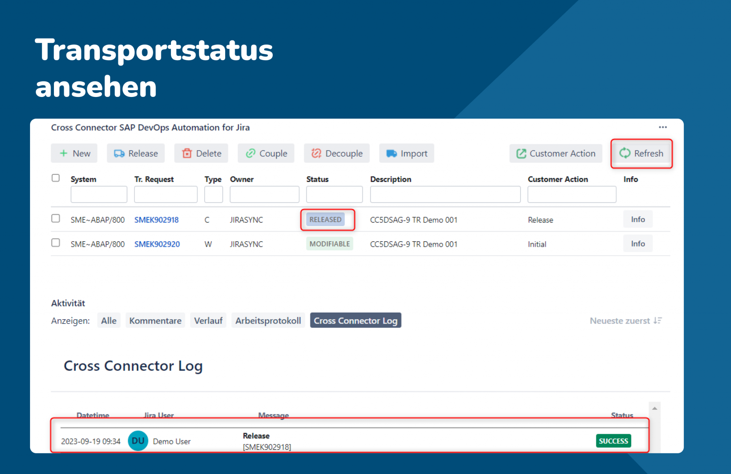The height and width of the screenshot is (474, 731).
Task: Select the Cross Connector Log tab
Action: [x=356, y=321]
